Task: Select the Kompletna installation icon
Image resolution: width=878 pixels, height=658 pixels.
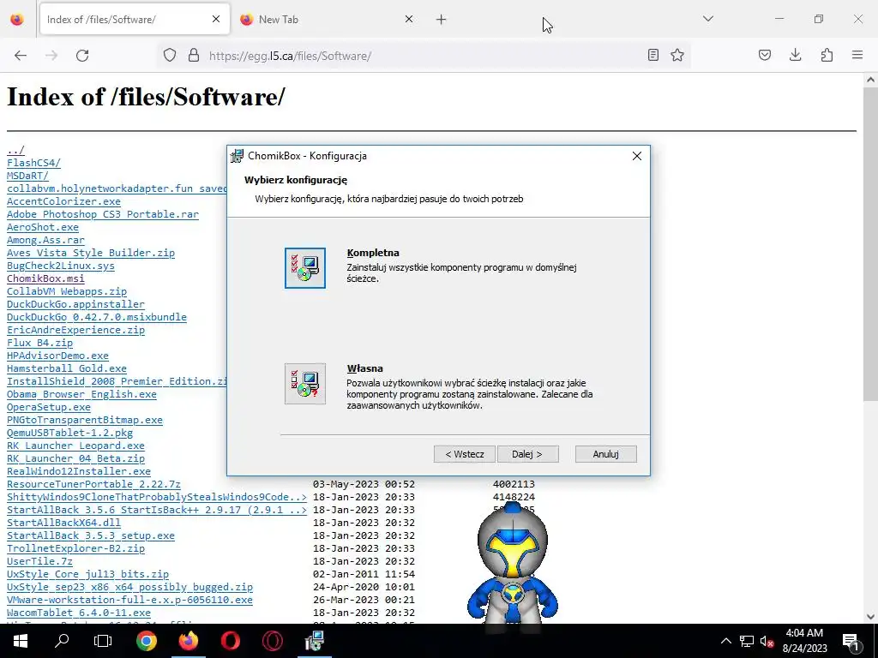Action: pos(304,268)
